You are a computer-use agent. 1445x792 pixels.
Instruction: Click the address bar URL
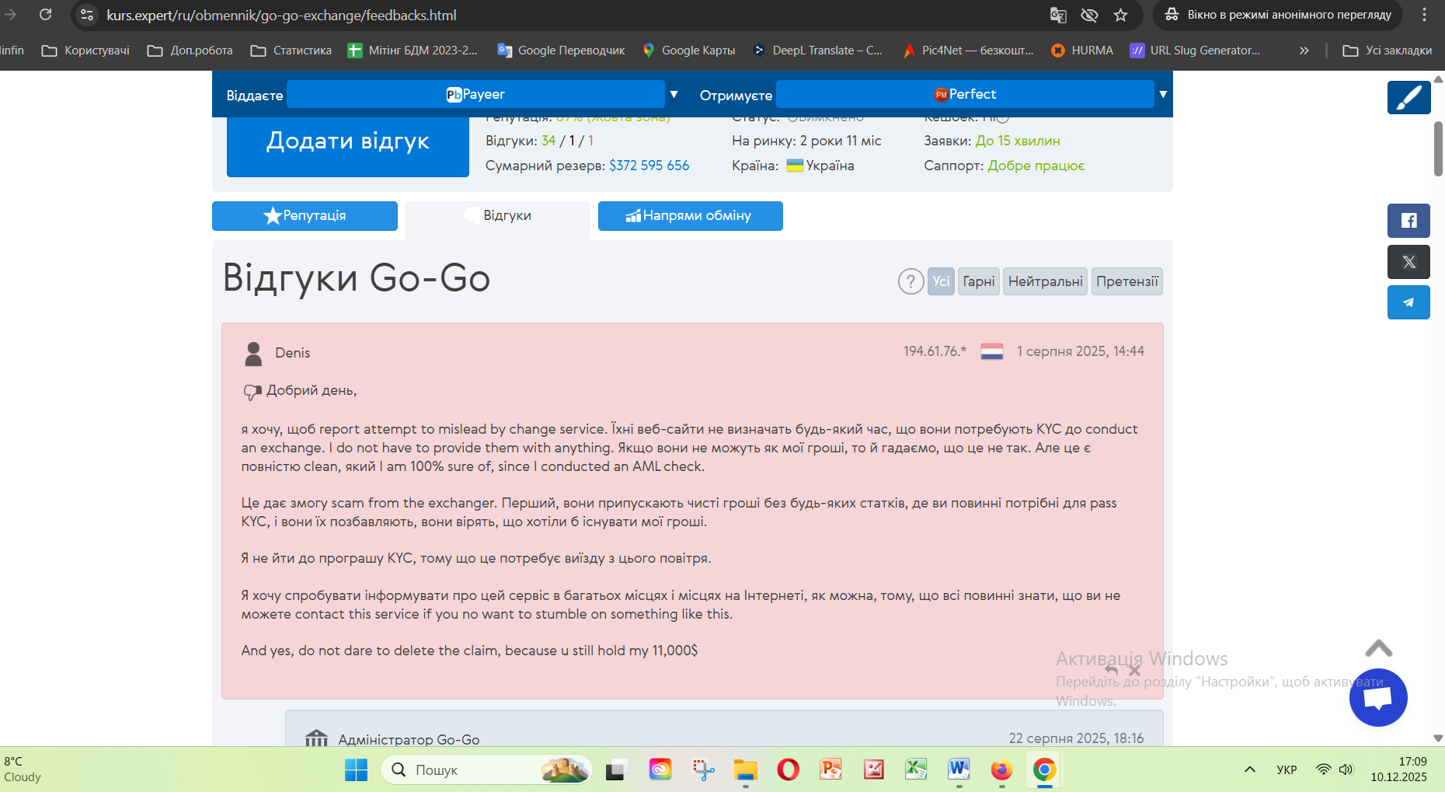tap(281, 16)
